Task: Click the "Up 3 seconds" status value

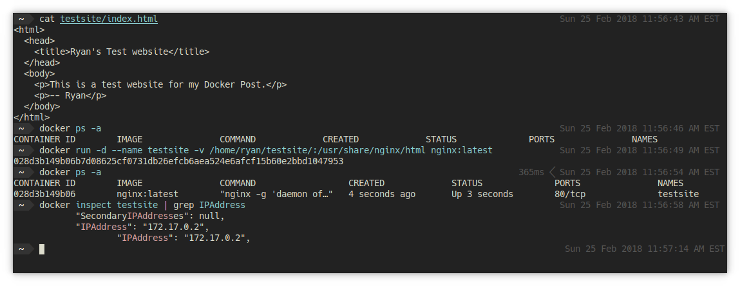Action: tap(482, 194)
